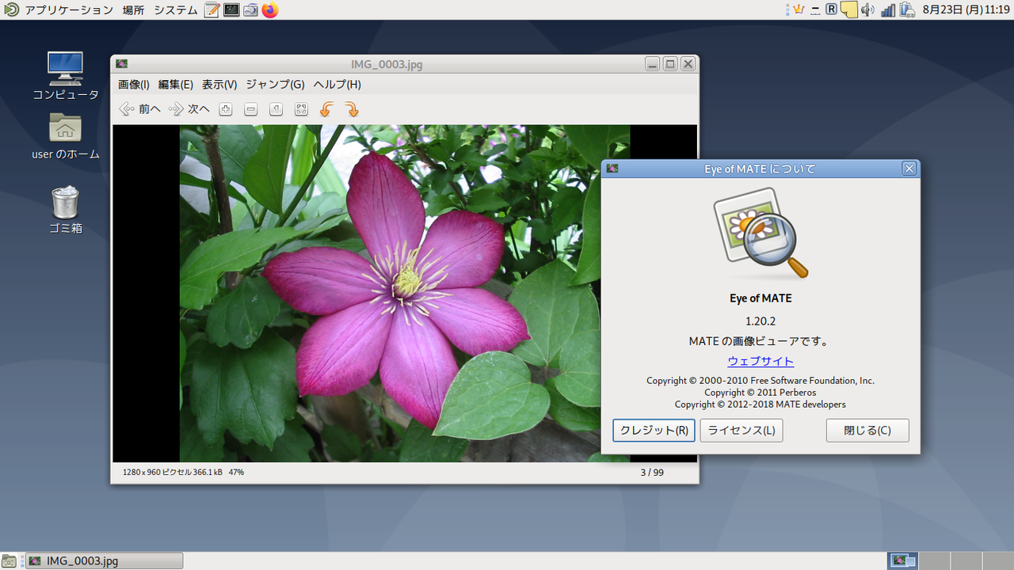1014x570 pixels.
Task: Open the アプリケーション panel menu
Action: [68, 10]
